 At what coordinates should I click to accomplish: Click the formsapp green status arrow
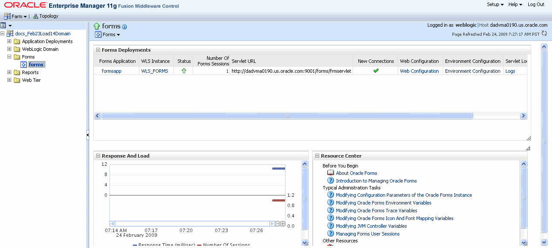point(184,71)
